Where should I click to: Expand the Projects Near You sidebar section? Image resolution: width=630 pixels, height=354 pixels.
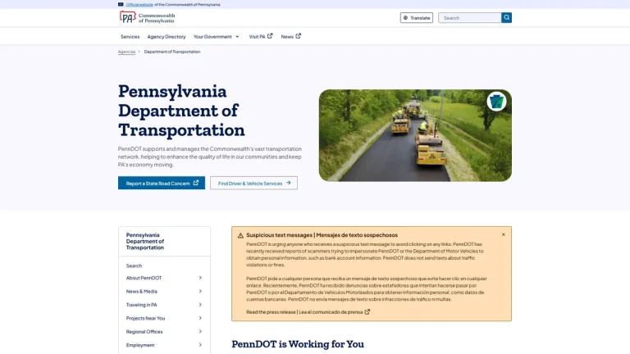point(200,318)
